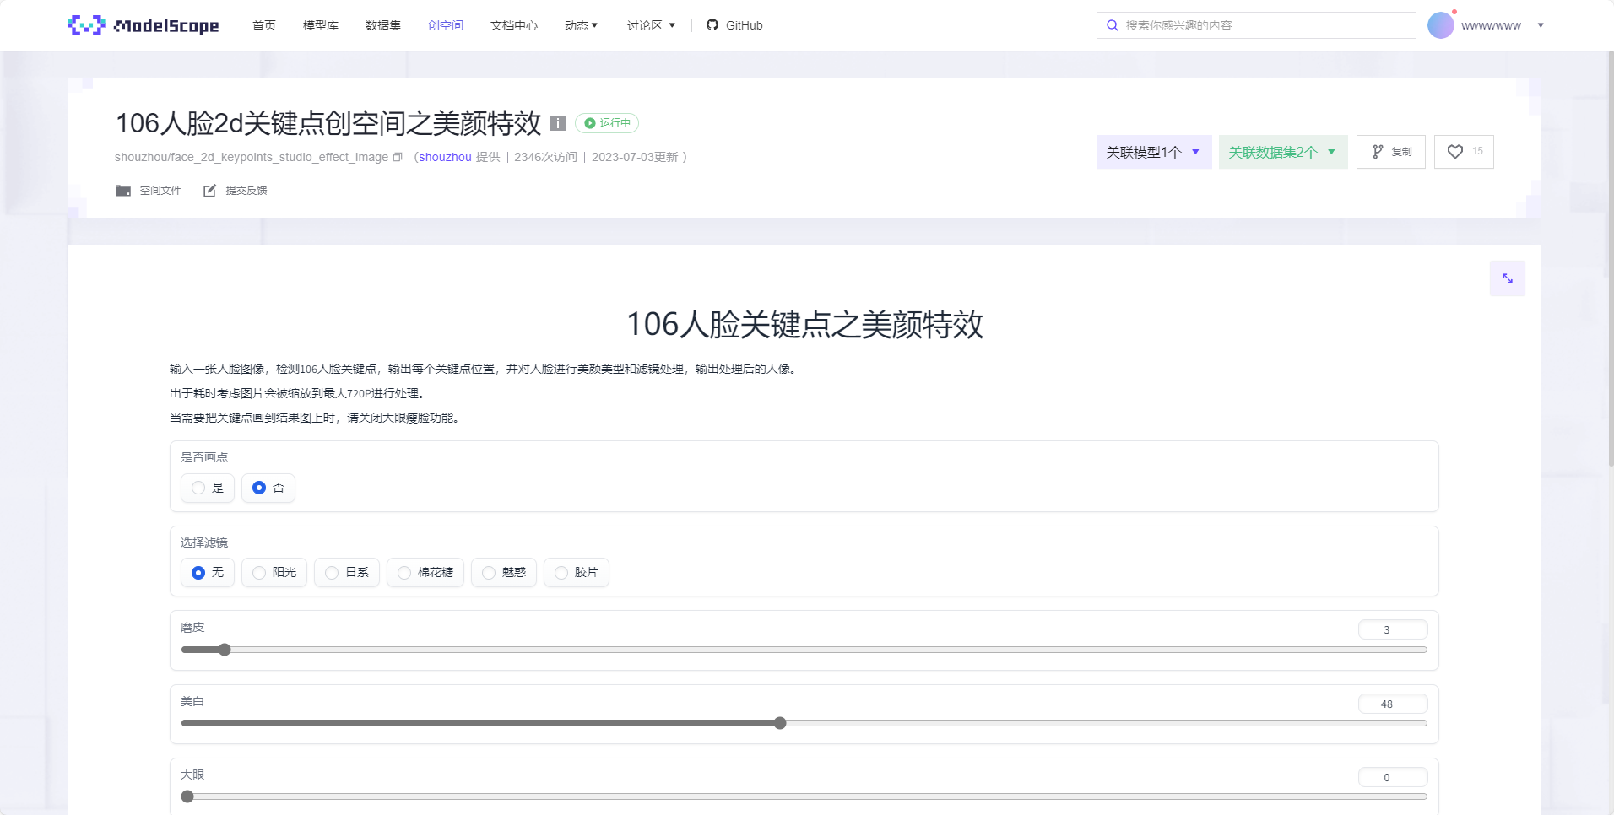
Task: Click the search magnifier icon
Action: 1113,25
